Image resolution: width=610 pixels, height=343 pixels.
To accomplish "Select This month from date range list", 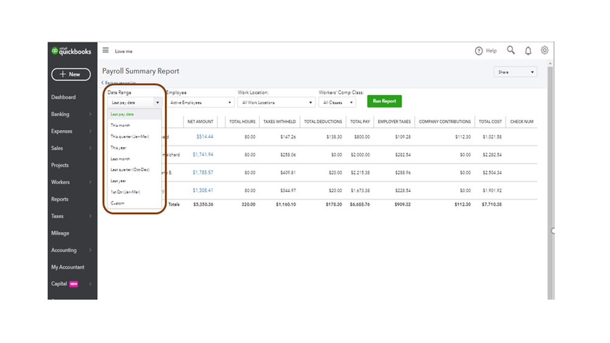I will [x=120, y=125].
